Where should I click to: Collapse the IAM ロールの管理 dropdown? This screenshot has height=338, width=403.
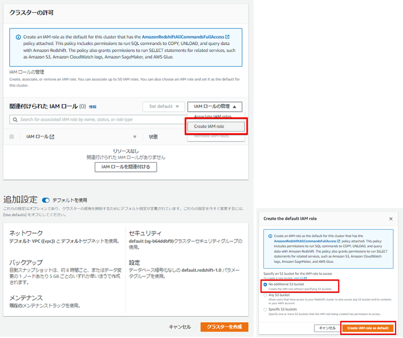pyautogui.click(x=217, y=106)
